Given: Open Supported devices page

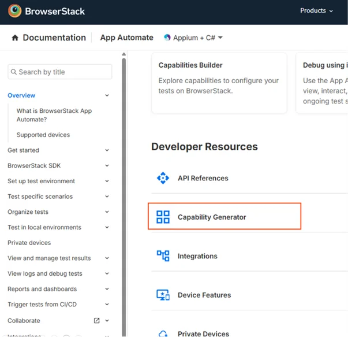Looking at the screenshot, I should coord(43,135).
